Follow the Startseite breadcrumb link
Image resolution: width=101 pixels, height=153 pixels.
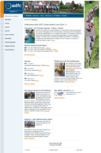tap(35, 20)
